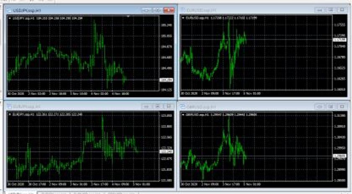Select the EURJPY window title bar text
The height and width of the screenshot is (194, 352).
coord(26,107)
